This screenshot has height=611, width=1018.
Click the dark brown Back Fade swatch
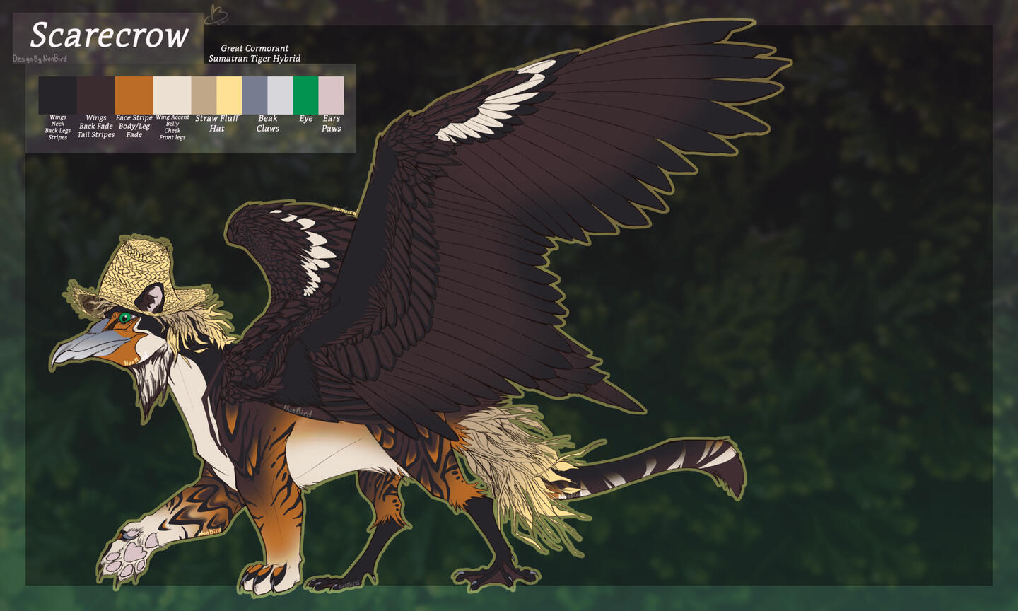click(95, 95)
